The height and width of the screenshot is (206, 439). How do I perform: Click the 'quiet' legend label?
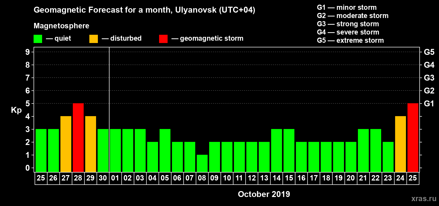[x=63, y=39]
